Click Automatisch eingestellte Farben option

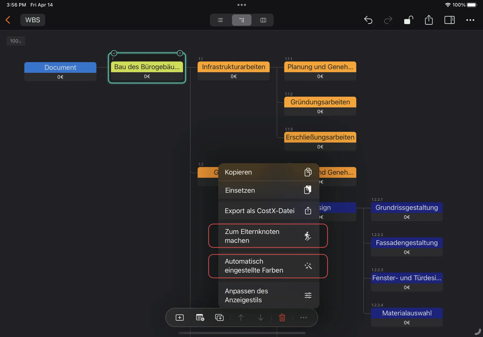click(x=268, y=266)
